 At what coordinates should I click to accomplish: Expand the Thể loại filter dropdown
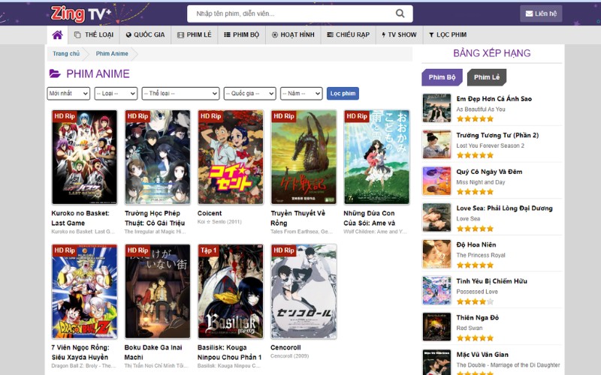(x=180, y=93)
